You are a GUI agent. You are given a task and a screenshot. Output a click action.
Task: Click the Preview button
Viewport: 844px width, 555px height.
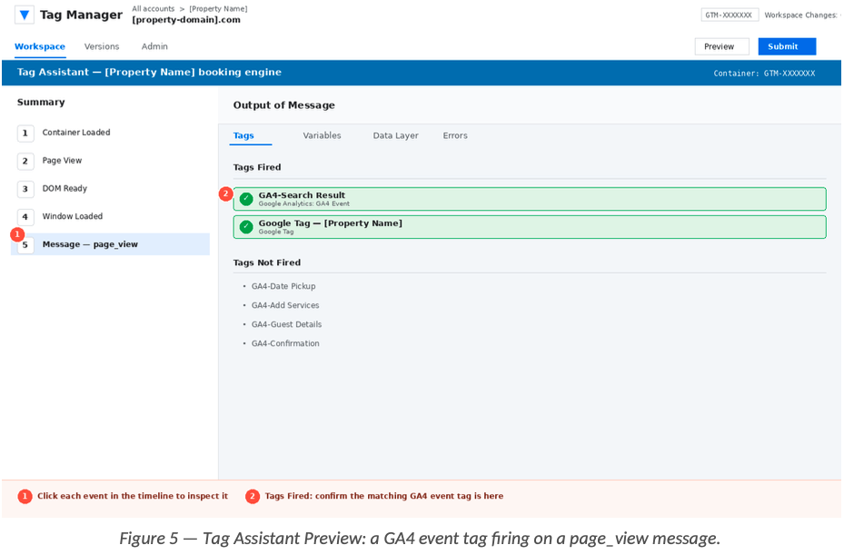(721, 47)
